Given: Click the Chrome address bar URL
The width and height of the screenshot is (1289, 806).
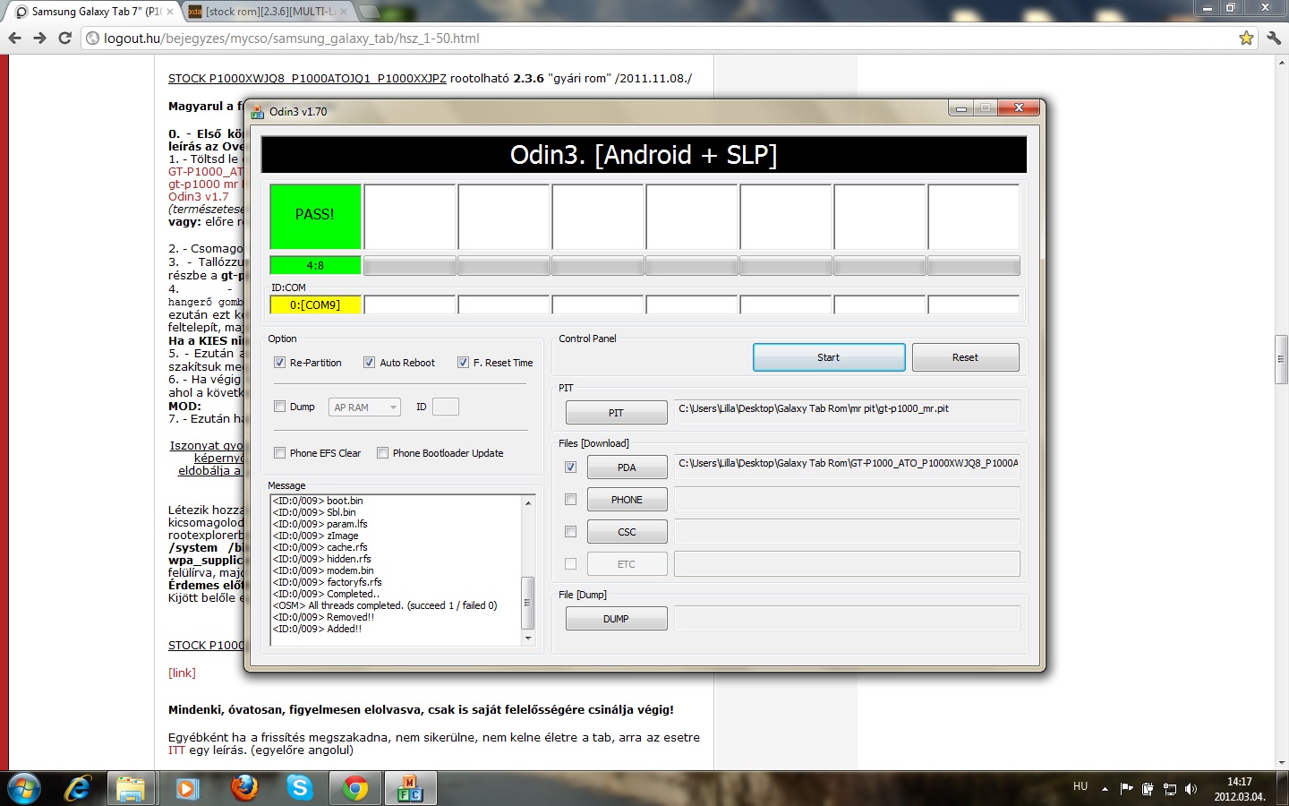Looking at the screenshot, I should 292,39.
